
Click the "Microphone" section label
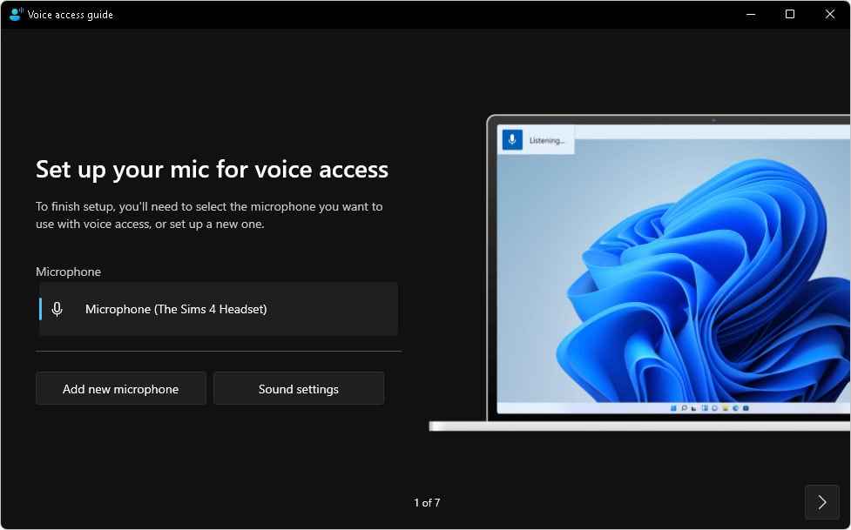(x=69, y=272)
